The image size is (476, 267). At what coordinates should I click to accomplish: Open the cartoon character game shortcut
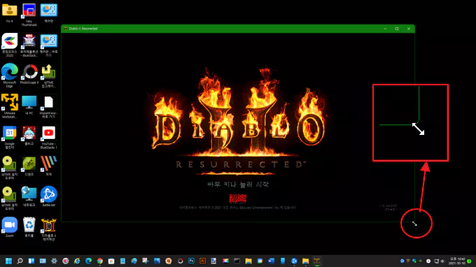coord(29,136)
